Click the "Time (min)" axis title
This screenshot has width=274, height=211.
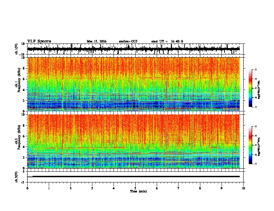(x=138, y=191)
